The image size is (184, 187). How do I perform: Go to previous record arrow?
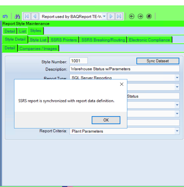pos(35,16)
